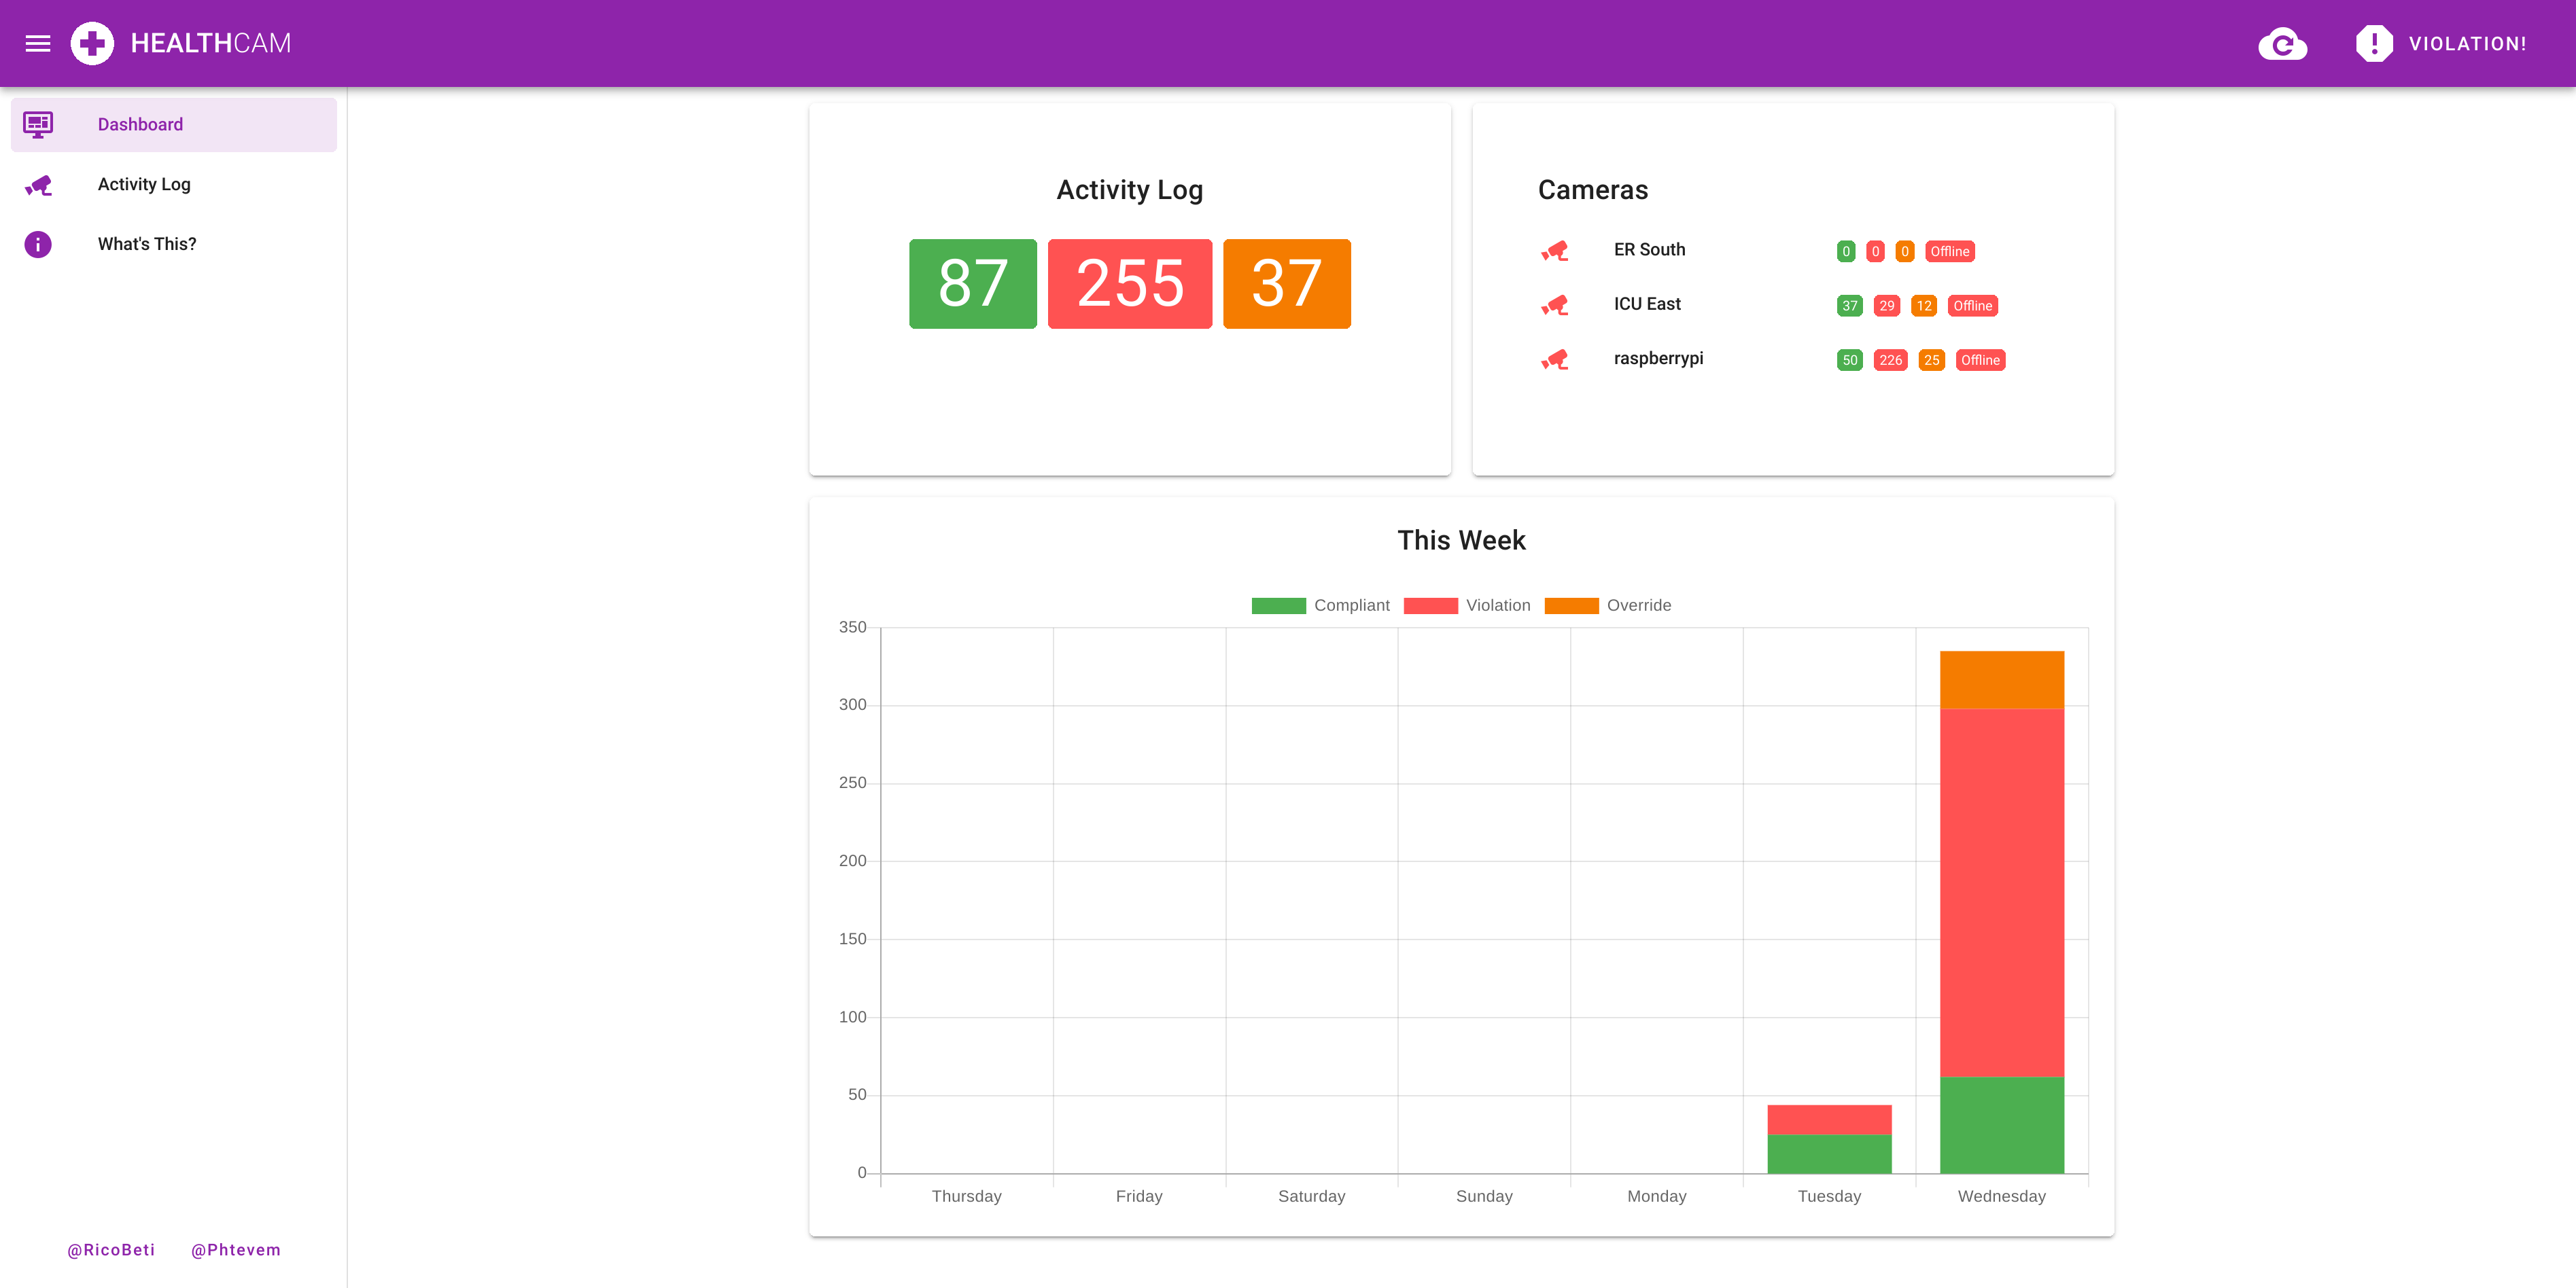
Task: Click the raspberrypi Offline status badge
Action: coord(1979,360)
